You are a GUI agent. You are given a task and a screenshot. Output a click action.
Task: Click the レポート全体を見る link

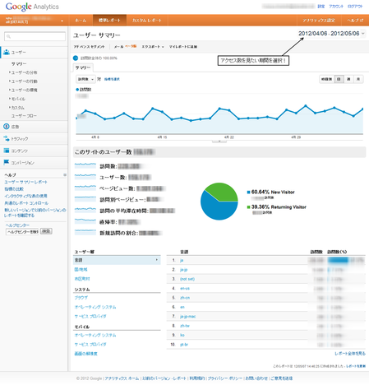350,354
